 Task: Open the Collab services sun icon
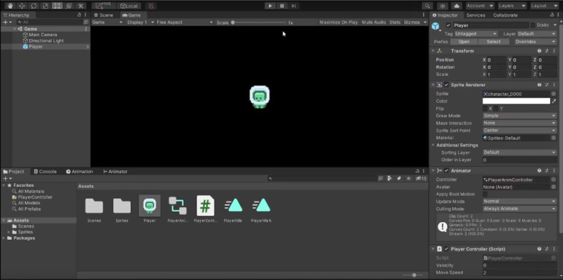(x=443, y=6)
